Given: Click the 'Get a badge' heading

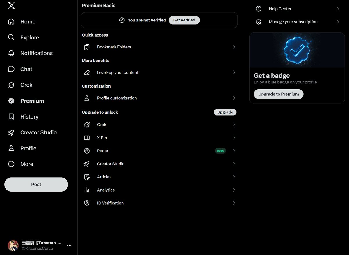Looking at the screenshot, I should point(272,75).
